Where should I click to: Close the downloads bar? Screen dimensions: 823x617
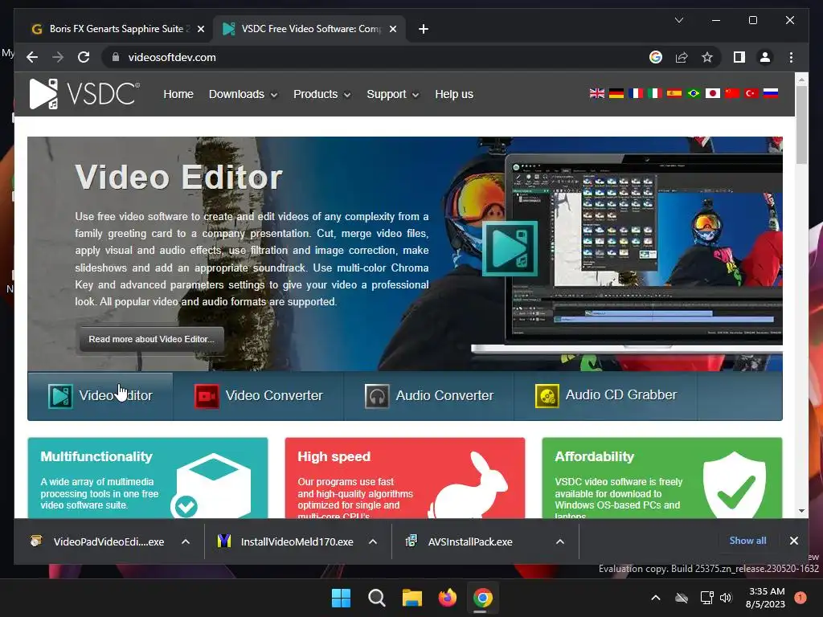point(793,541)
